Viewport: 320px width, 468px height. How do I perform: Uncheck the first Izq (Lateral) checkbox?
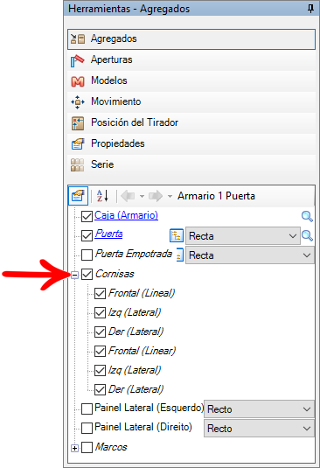point(100,312)
